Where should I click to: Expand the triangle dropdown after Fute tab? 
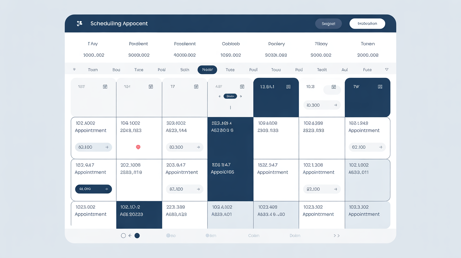click(387, 69)
